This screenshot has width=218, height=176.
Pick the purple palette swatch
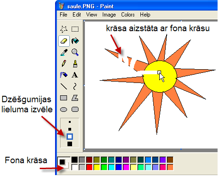pos(126,160)
